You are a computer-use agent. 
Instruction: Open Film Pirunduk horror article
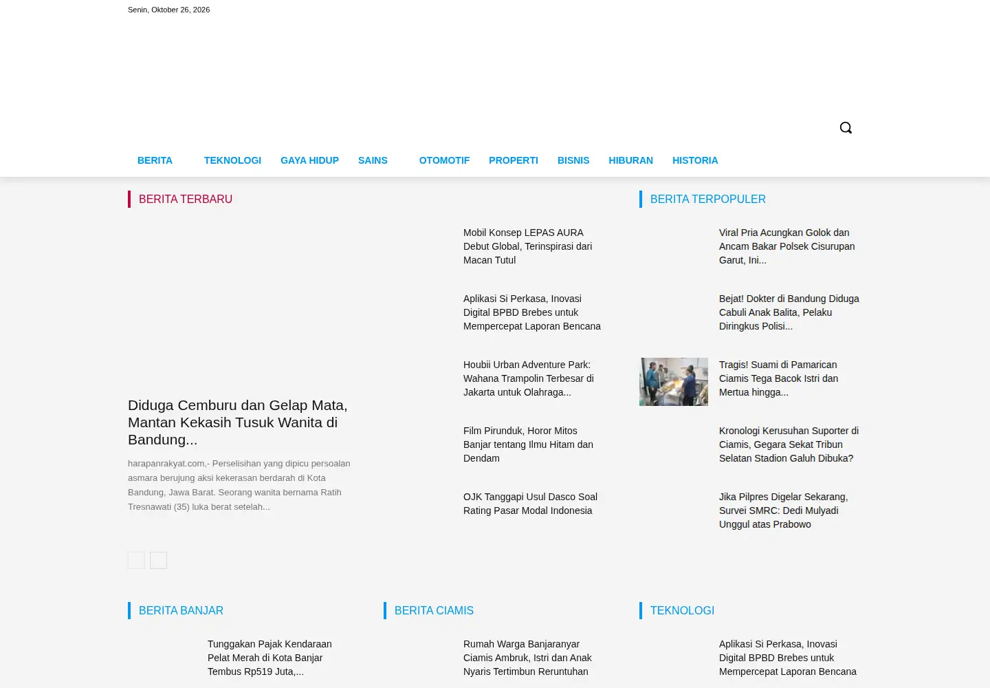528,444
